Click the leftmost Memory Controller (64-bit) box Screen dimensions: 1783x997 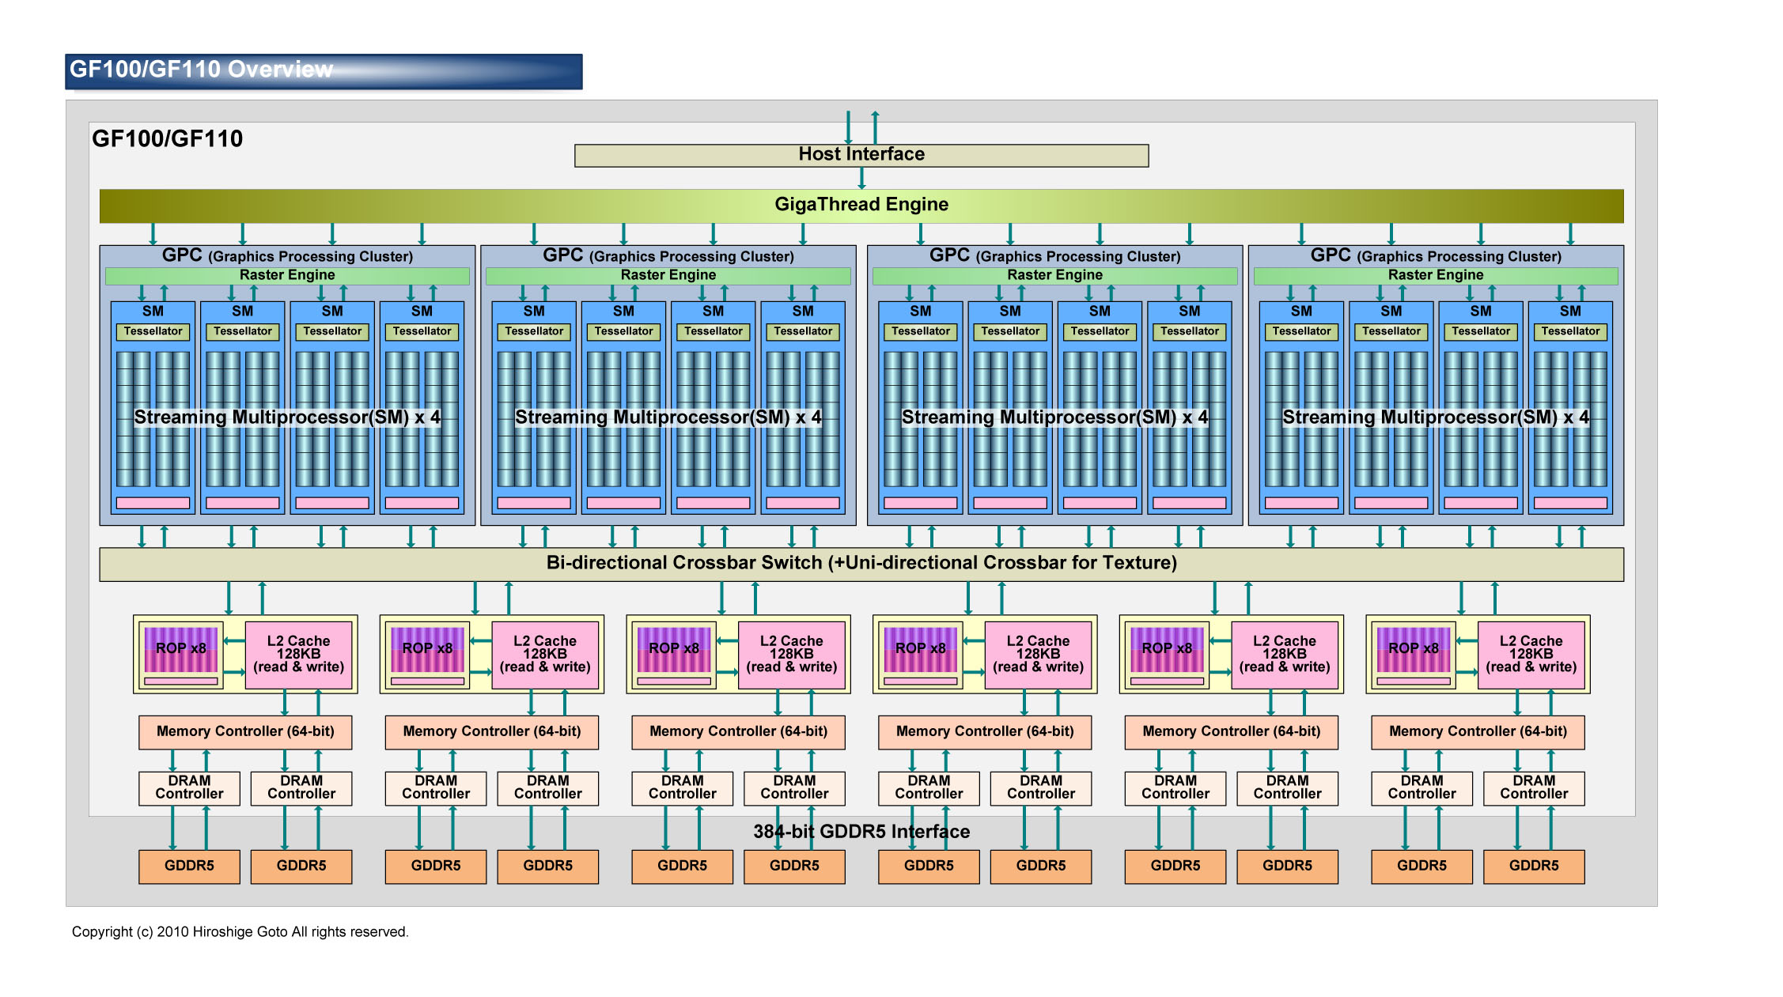[245, 731]
